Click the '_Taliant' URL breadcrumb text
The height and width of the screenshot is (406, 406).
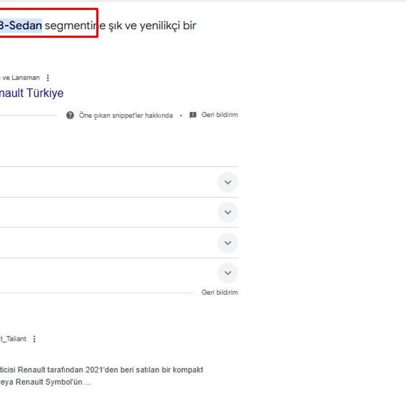click(13, 339)
